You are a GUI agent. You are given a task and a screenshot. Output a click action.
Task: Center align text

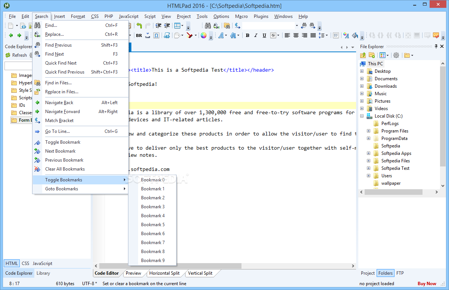296,35
